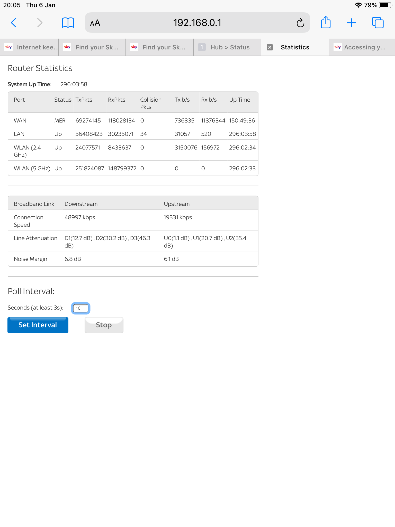Click the WAN port row label

tap(20, 121)
